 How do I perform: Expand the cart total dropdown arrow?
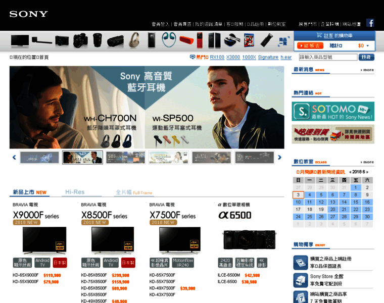point(368,46)
